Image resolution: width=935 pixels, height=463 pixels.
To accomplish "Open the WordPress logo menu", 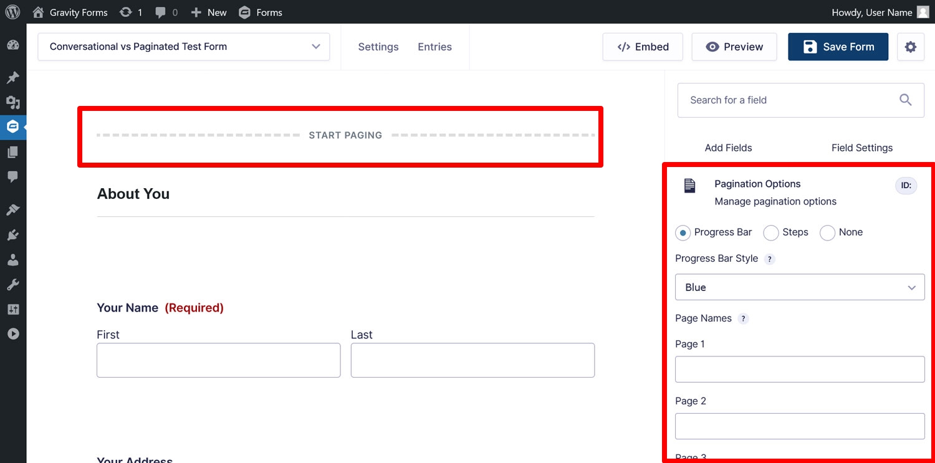I will 12,12.
